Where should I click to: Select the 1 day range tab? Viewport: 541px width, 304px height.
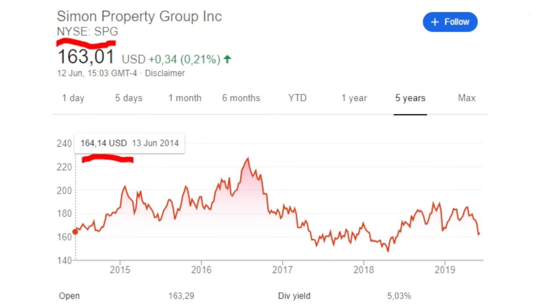pyautogui.click(x=73, y=98)
